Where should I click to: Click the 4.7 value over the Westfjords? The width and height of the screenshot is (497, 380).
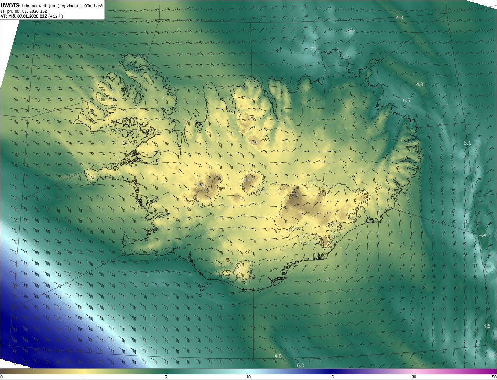137,71
